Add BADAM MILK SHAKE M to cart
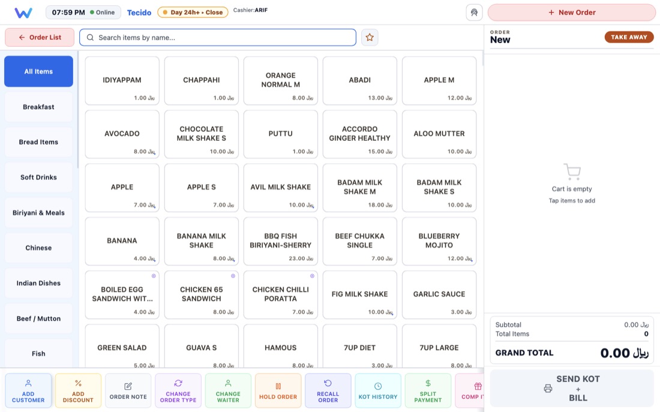Screen dimensions: 660x412 360,188
